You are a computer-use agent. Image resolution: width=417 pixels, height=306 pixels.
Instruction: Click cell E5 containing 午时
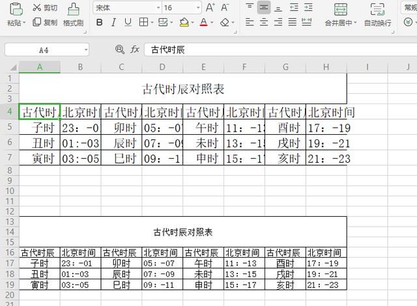point(203,128)
